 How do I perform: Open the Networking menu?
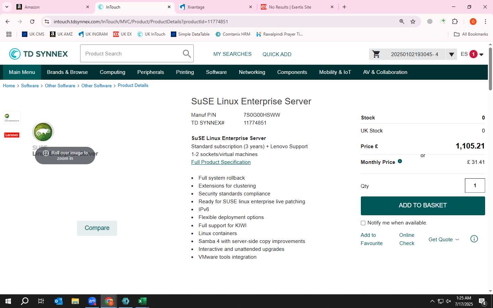click(x=252, y=72)
